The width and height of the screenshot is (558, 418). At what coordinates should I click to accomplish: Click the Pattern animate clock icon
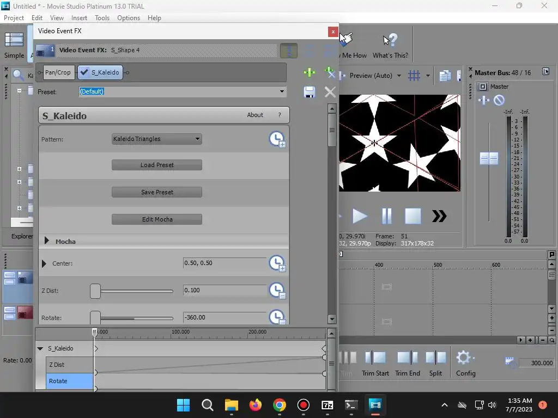click(x=277, y=139)
